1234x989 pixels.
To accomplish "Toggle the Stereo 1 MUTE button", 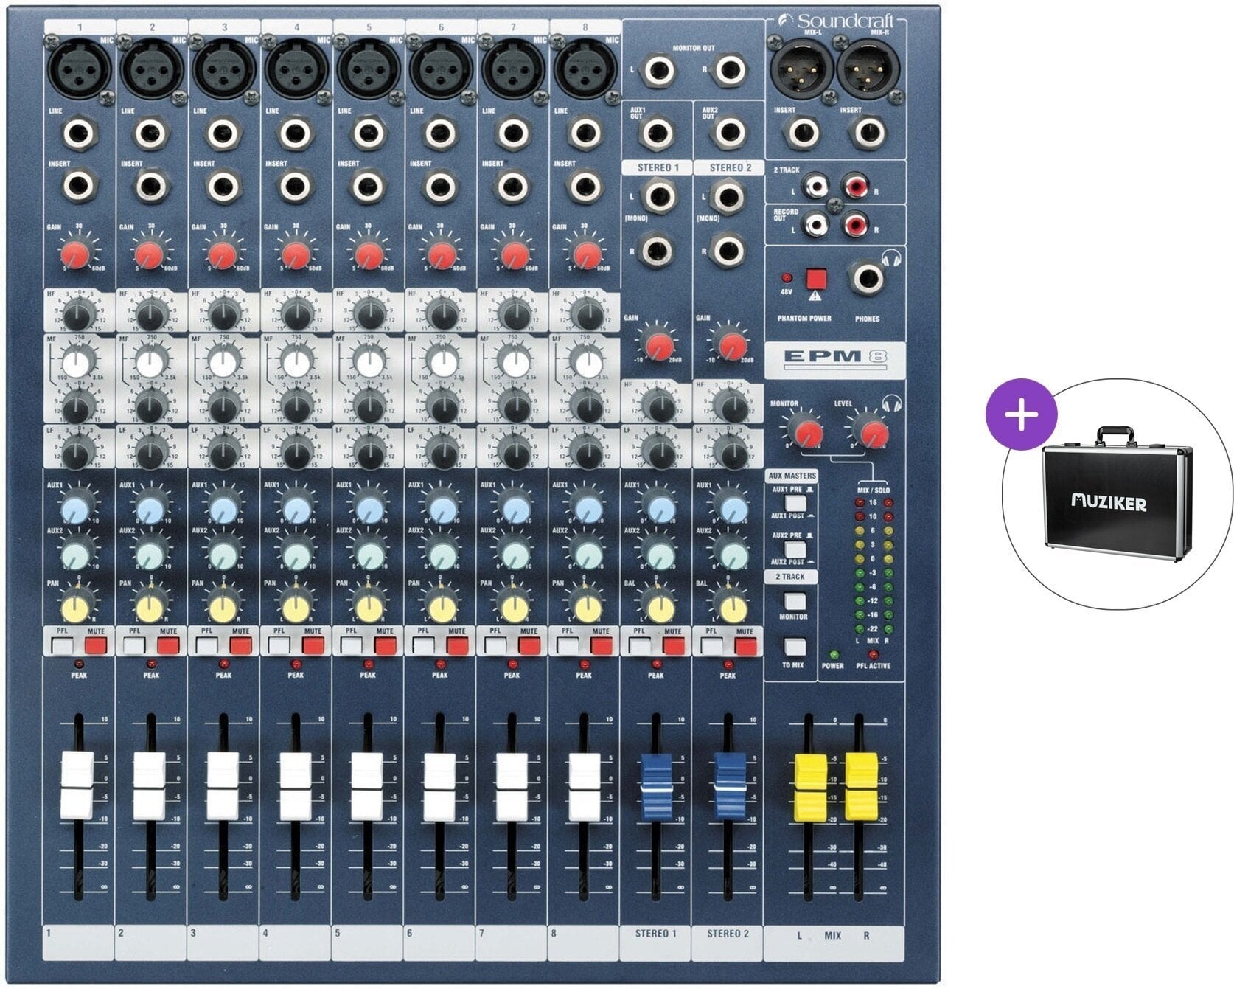I will [x=673, y=647].
